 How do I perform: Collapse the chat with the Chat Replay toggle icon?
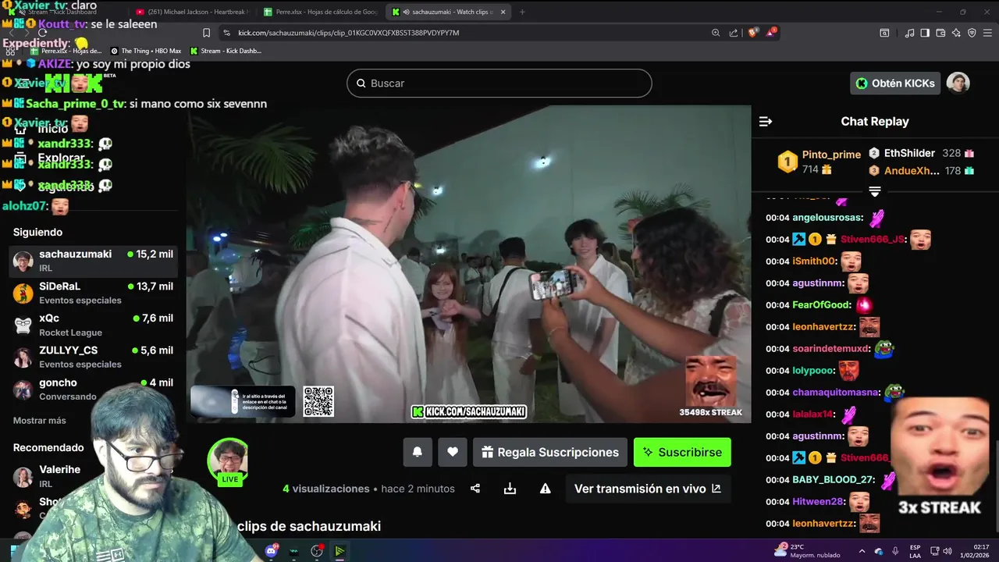(x=766, y=122)
